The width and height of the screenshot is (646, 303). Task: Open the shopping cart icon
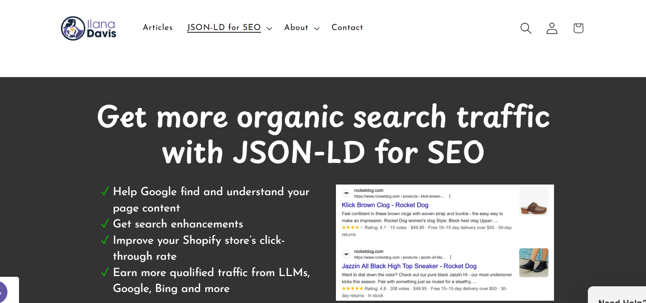pos(578,28)
